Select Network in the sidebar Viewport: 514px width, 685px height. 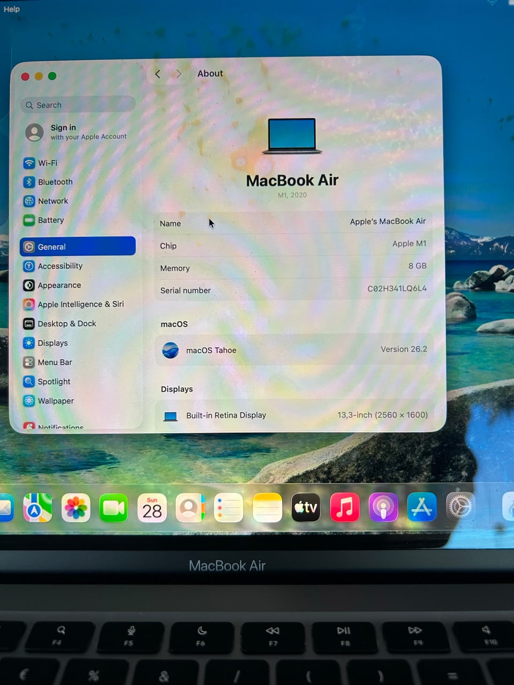46,201
